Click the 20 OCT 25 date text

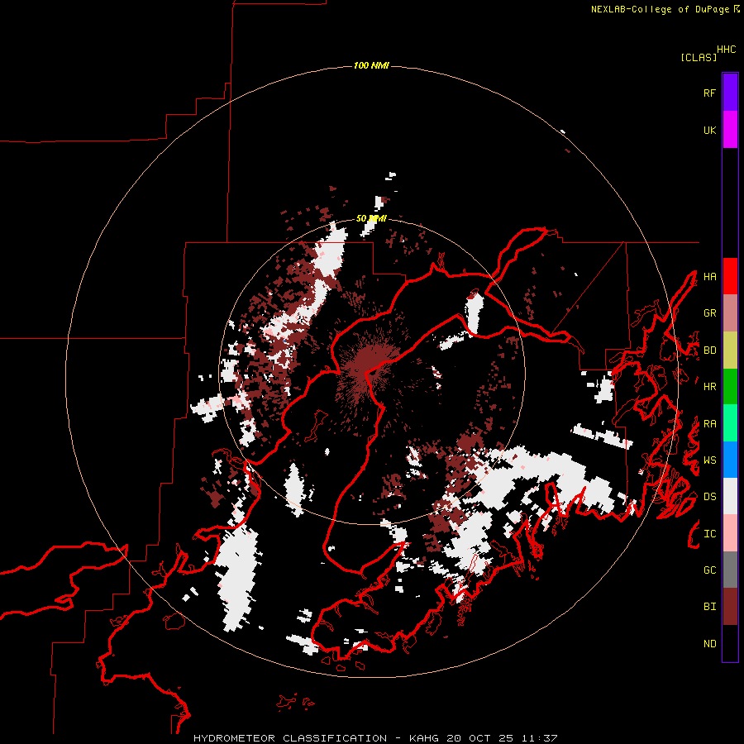click(x=479, y=738)
